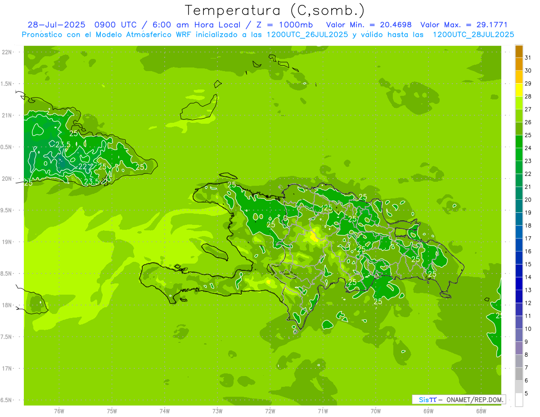
Task: Click the colorbar label "5"
Action: [526, 394]
